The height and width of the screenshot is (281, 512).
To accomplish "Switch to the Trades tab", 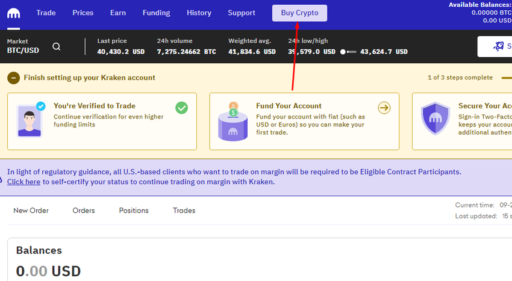I will [x=184, y=211].
